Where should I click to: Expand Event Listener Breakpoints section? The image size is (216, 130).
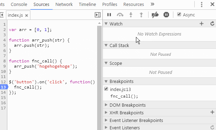(106, 120)
